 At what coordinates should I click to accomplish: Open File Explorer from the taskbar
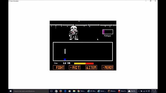74,91
